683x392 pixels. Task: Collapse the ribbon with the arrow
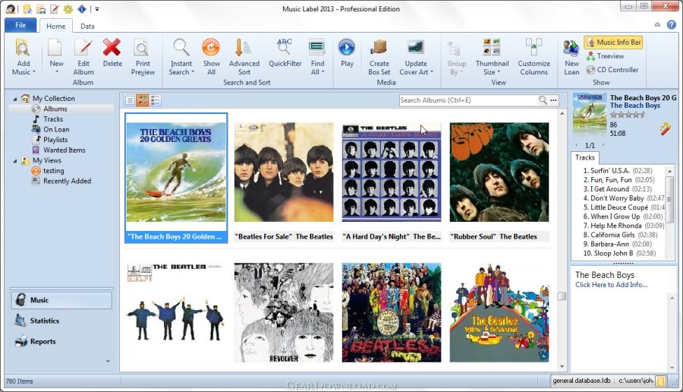click(x=657, y=25)
